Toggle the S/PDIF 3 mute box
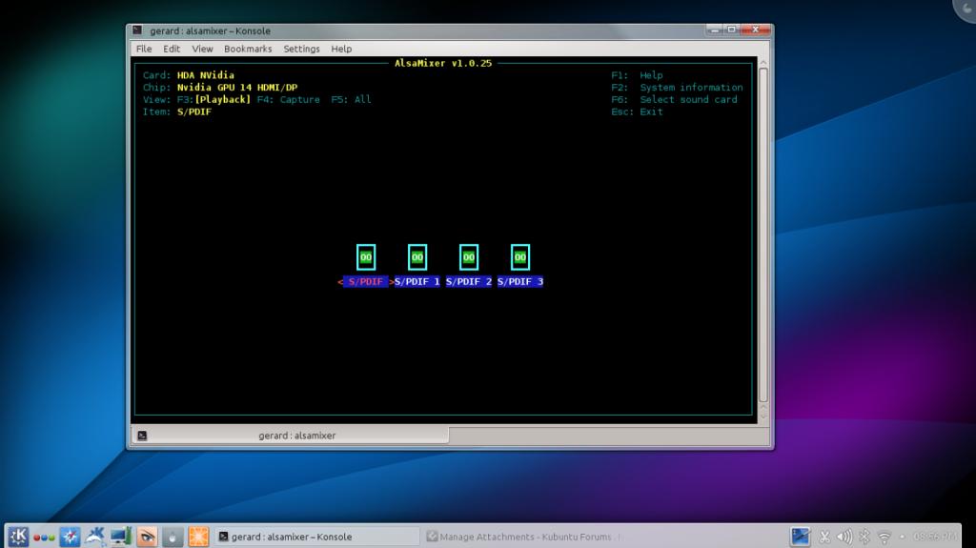Image resolution: width=976 pixels, height=548 pixels. 520,257
